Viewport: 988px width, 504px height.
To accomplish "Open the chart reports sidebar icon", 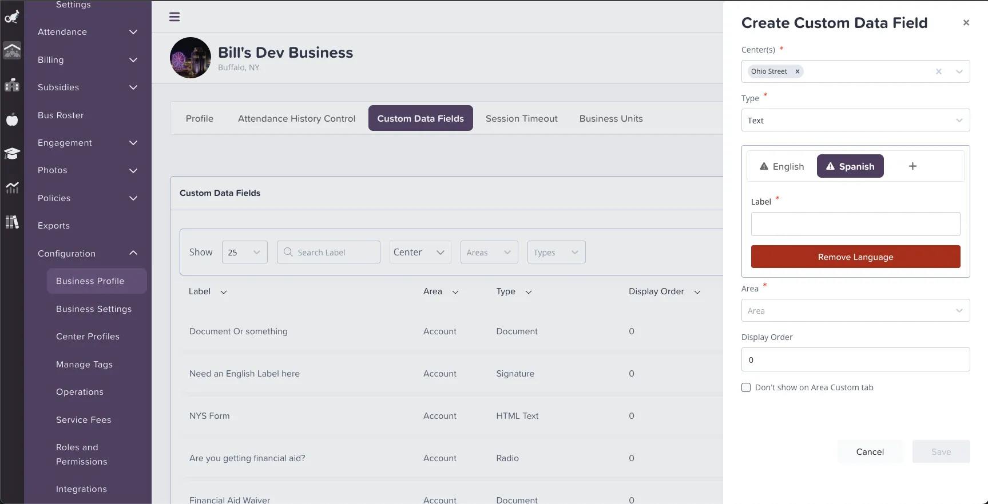I will point(12,187).
